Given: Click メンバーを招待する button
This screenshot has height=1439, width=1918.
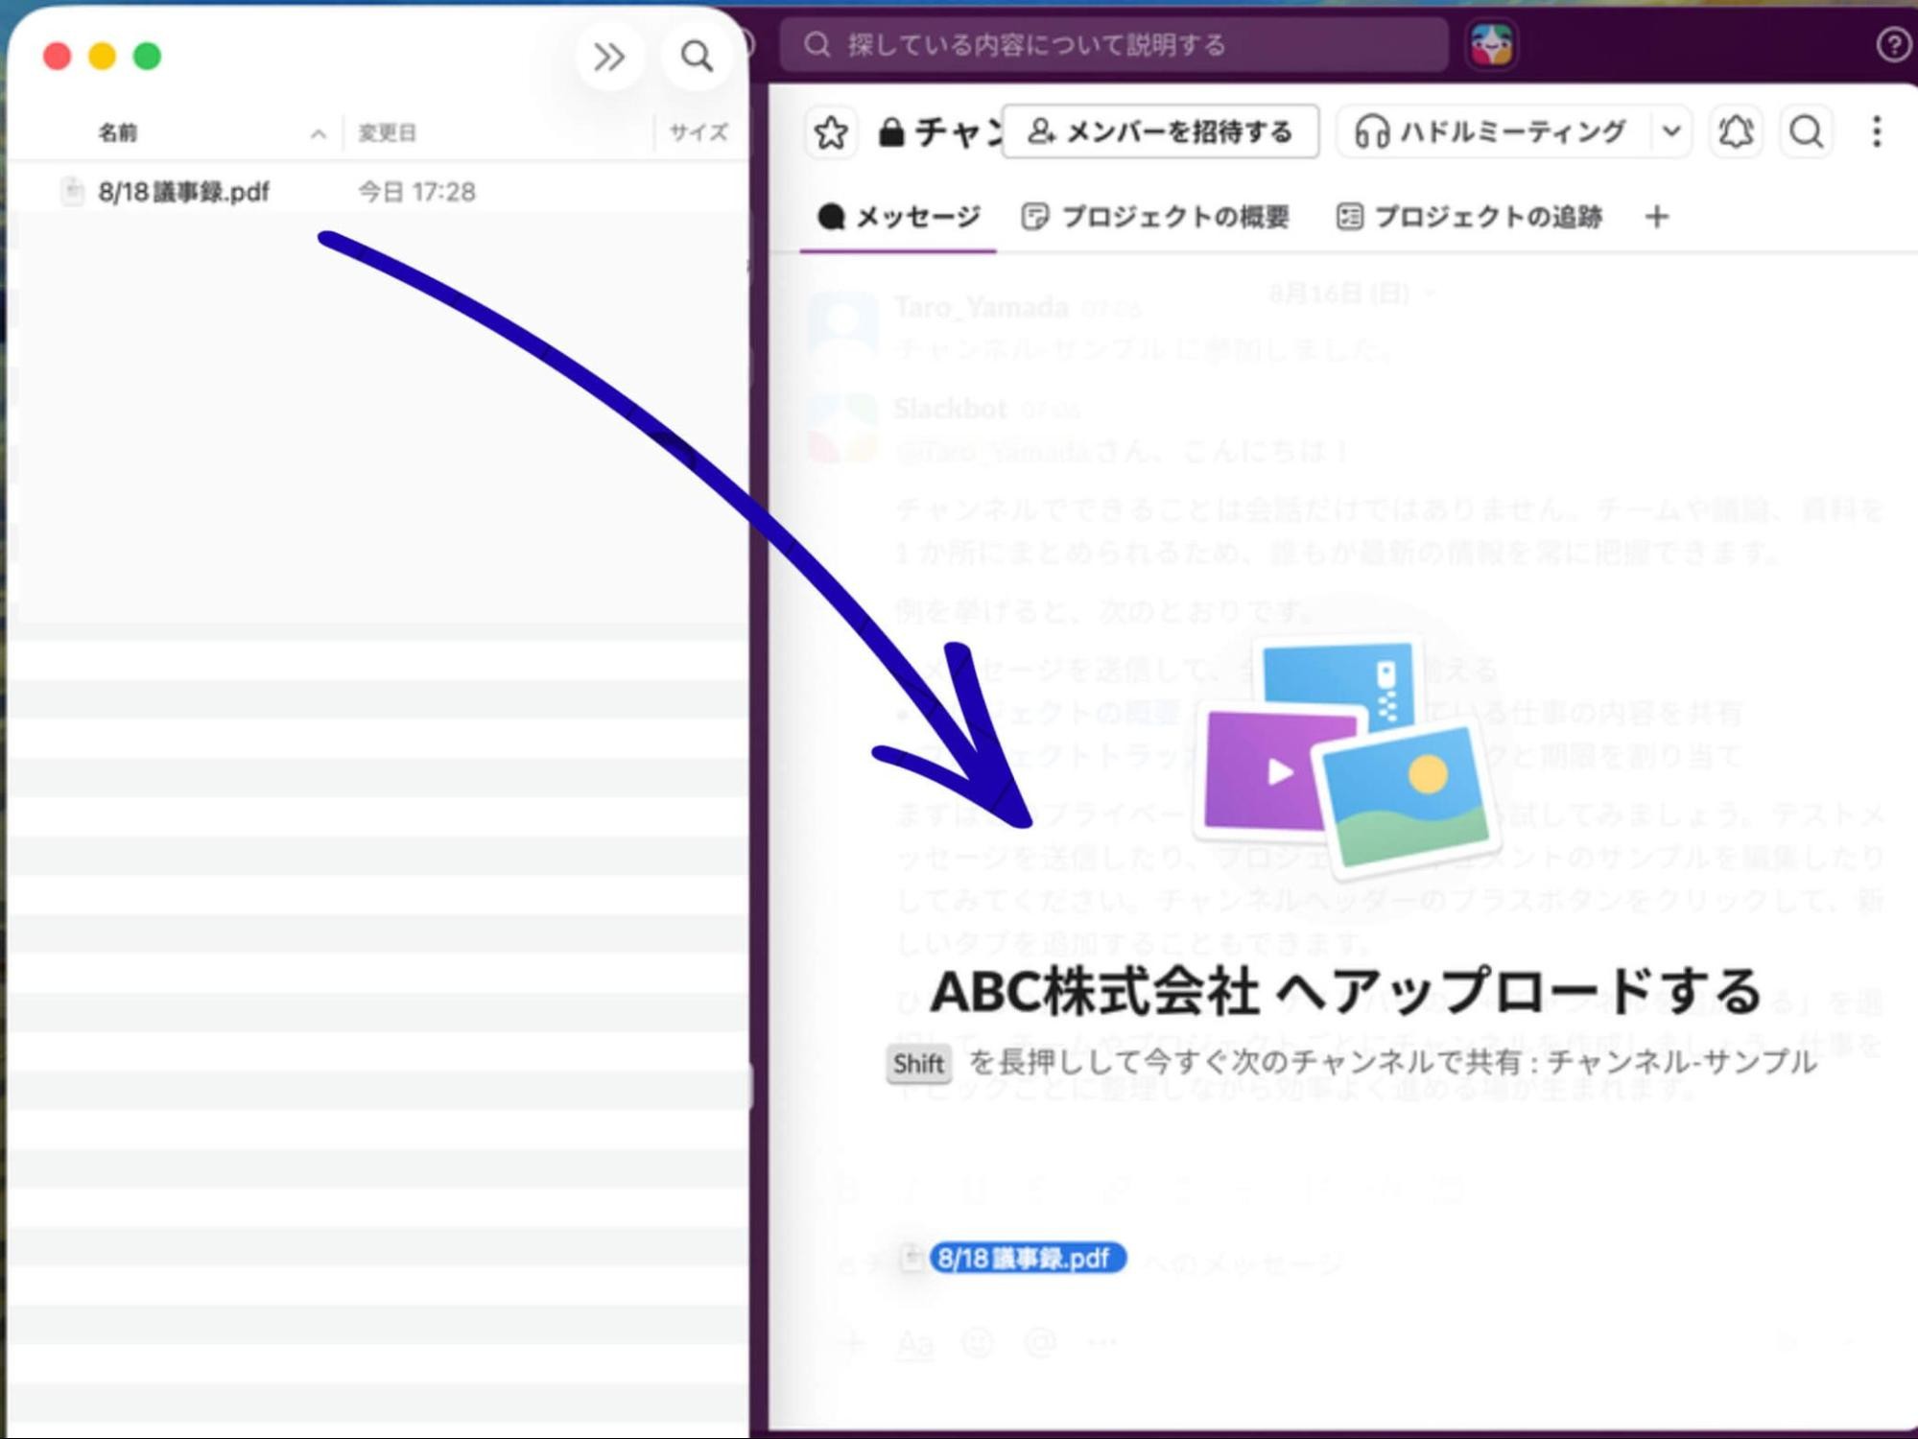Looking at the screenshot, I should [1161, 131].
